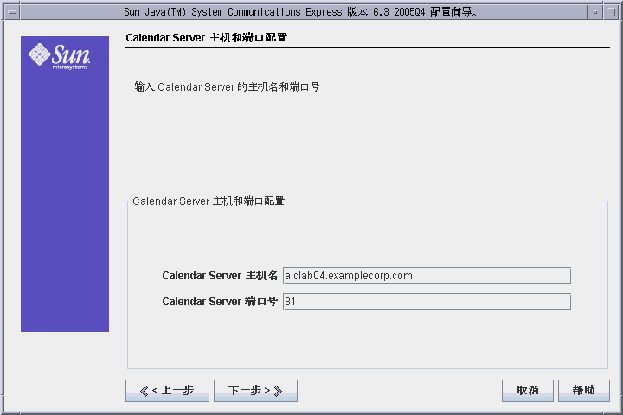Click the Calendar Server 主机名 input field
This screenshot has height=415, width=623.
click(x=427, y=275)
